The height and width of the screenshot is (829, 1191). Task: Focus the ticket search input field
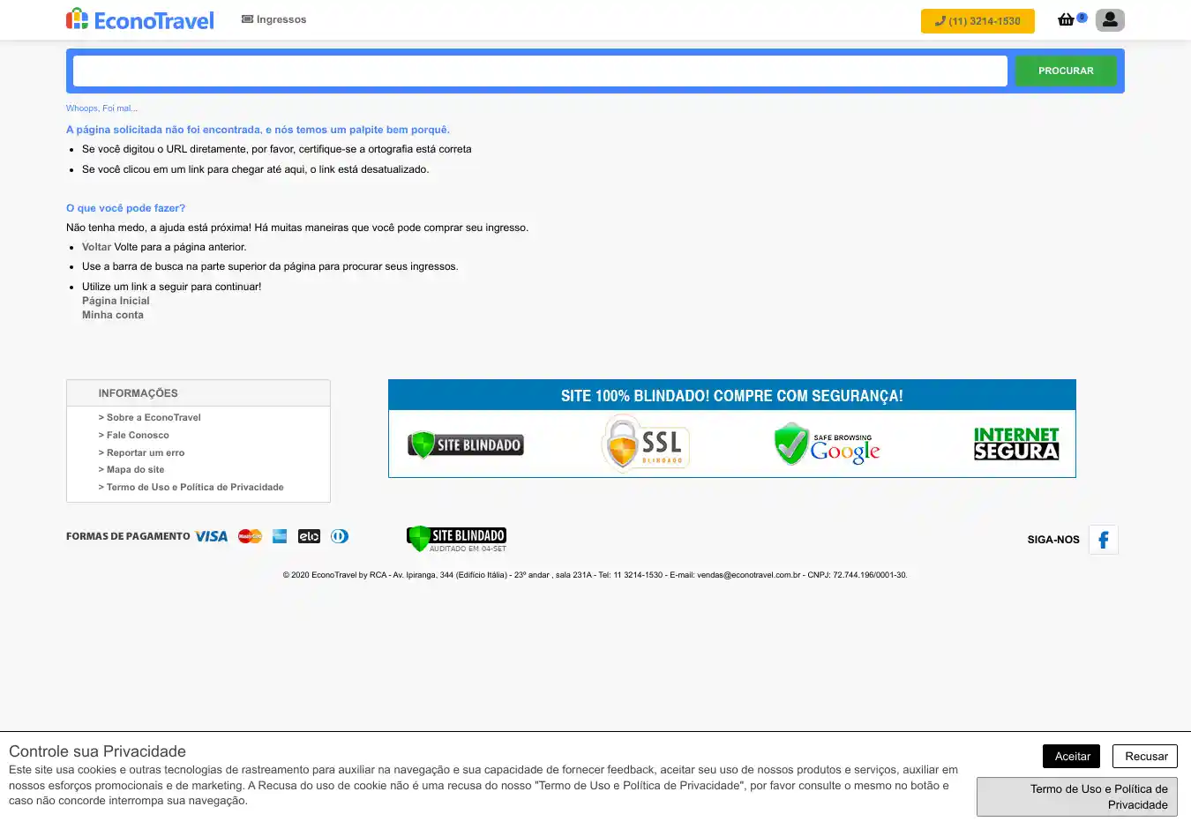(x=540, y=71)
